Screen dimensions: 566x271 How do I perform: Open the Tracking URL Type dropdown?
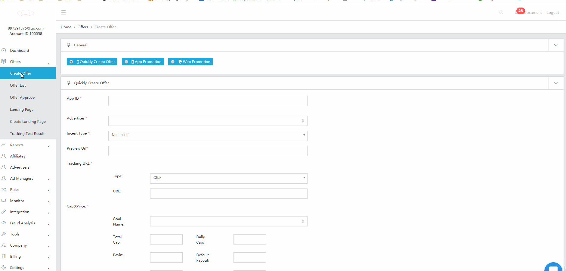pyautogui.click(x=228, y=178)
